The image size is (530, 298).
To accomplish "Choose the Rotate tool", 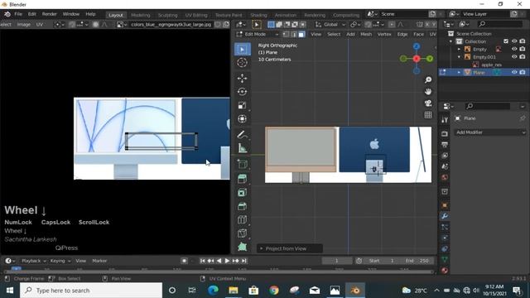I will tap(242, 92).
